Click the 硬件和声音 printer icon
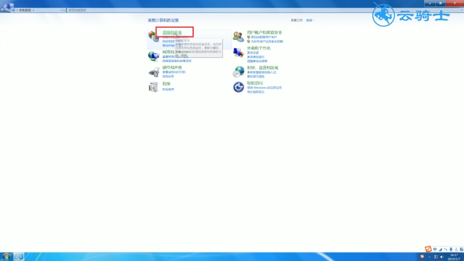The width and height of the screenshot is (464, 261). [154, 72]
